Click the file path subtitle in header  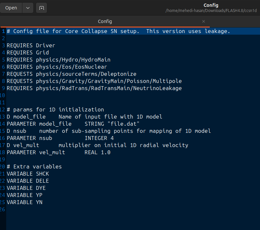pos(211,11)
